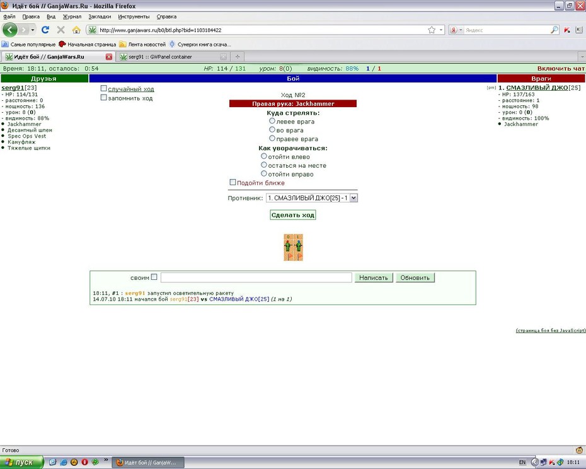Select shoot правее врага
586x469 pixels.
[x=272, y=138]
